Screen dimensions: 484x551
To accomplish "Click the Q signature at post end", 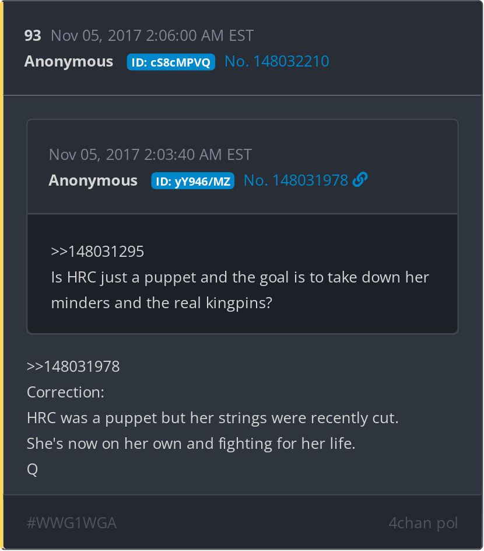I will 32,469.
